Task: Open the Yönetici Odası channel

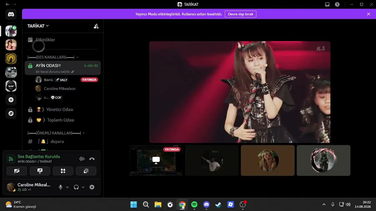Action: (x=63, y=110)
